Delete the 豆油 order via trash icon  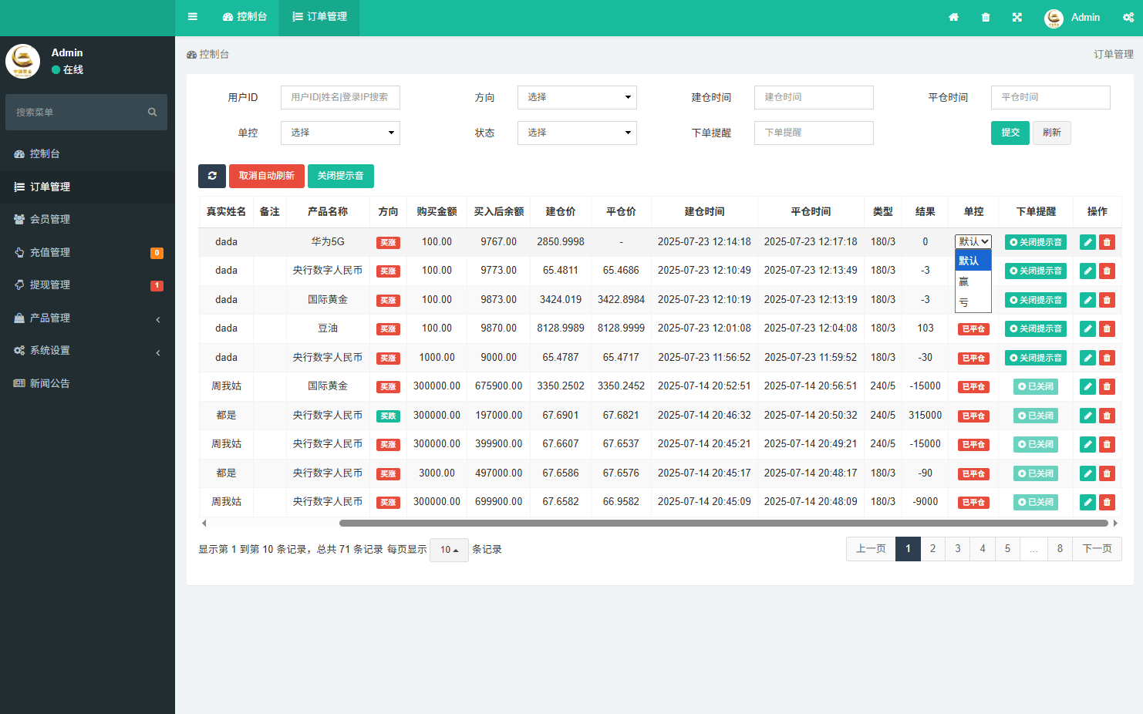[1107, 328]
